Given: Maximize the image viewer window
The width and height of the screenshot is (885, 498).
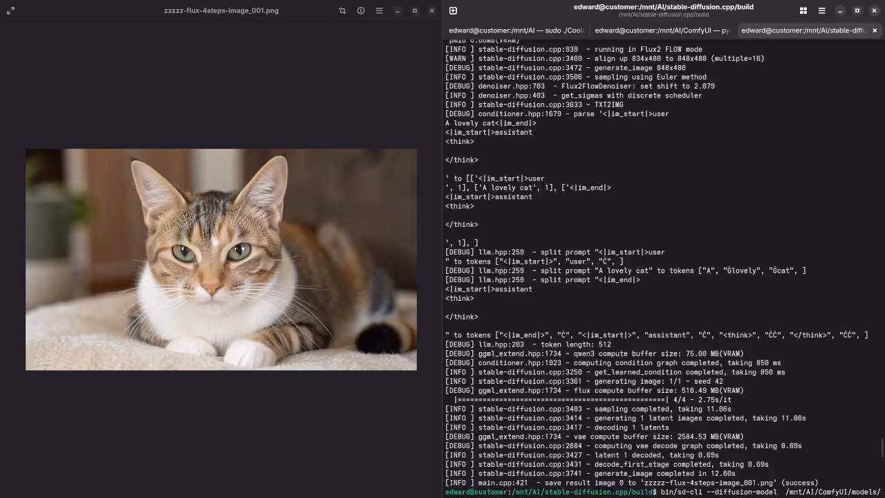Looking at the screenshot, I should point(415,10).
